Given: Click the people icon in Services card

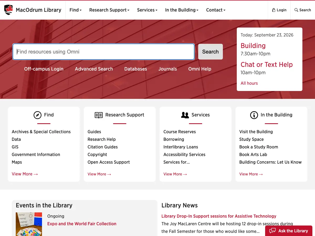Looking at the screenshot, I should coord(185,115).
